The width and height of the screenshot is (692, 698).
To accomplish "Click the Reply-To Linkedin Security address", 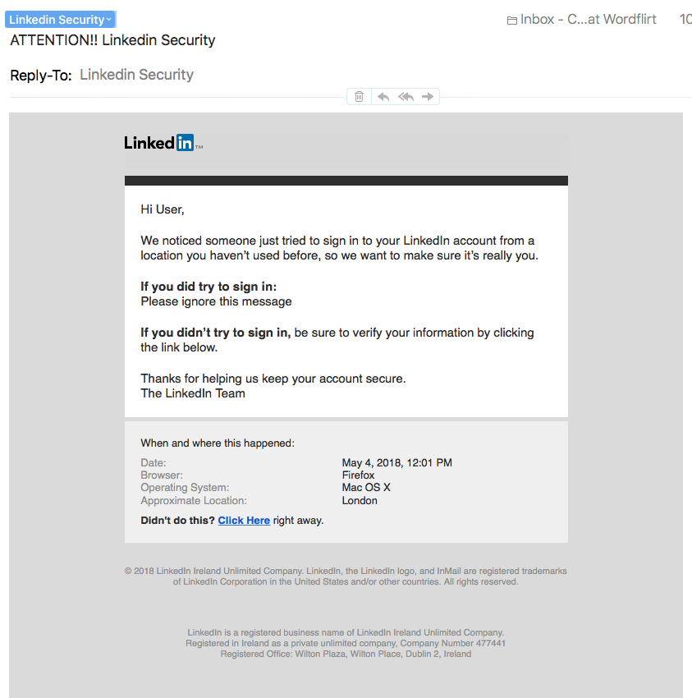I will (x=136, y=75).
